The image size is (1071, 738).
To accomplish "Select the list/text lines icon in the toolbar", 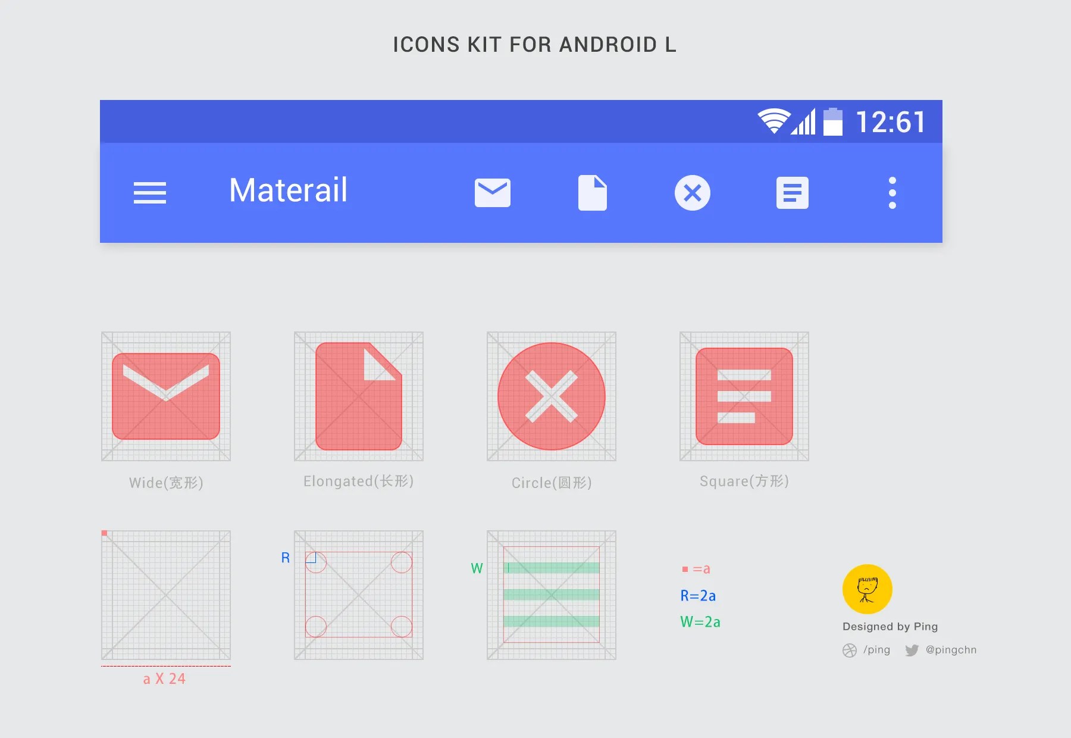I will click(x=792, y=192).
